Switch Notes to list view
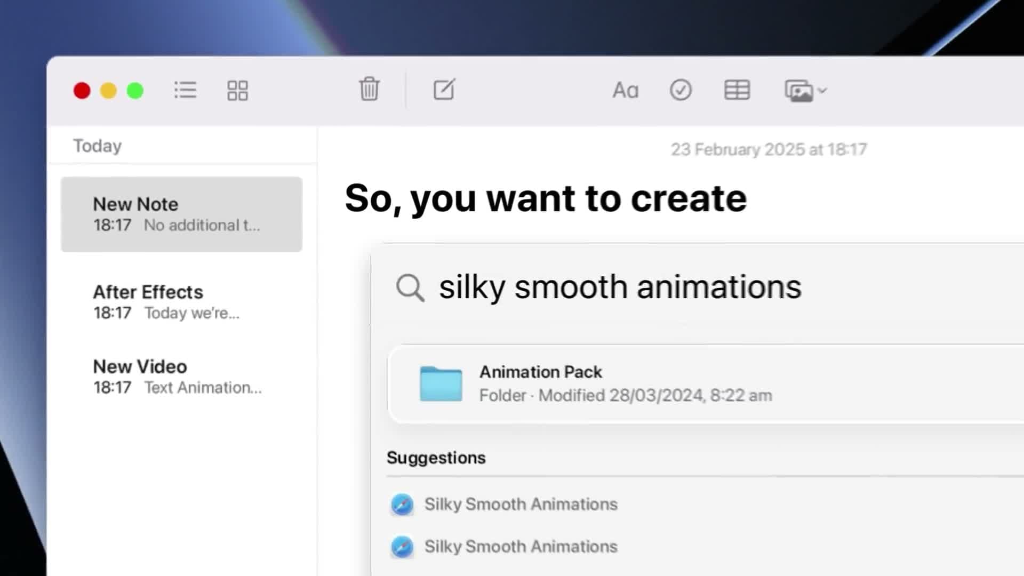Image resolution: width=1024 pixels, height=576 pixels. click(185, 90)
